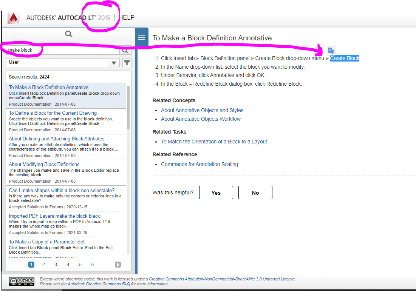The height and width of the screenshot is (291, 416).
Task: Go to results page 4
Action: click(68, 265)
